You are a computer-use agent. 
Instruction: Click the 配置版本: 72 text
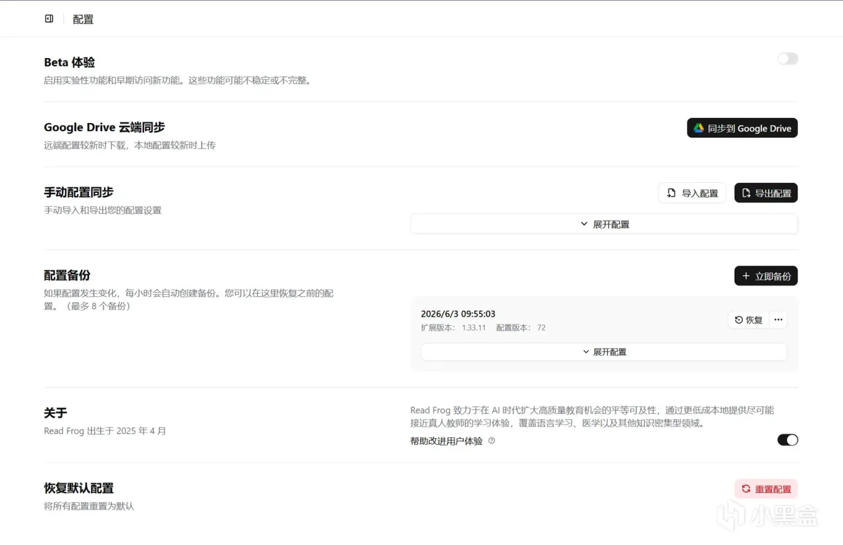point(521,328)
